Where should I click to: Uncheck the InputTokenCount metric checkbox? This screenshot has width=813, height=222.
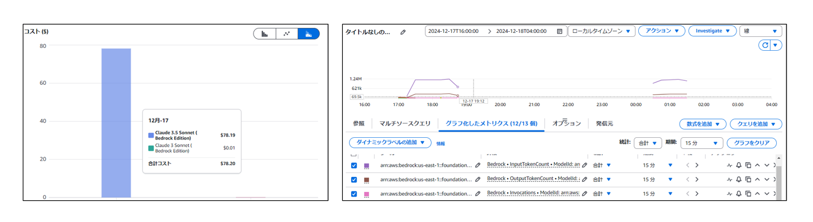pos(354,166)
